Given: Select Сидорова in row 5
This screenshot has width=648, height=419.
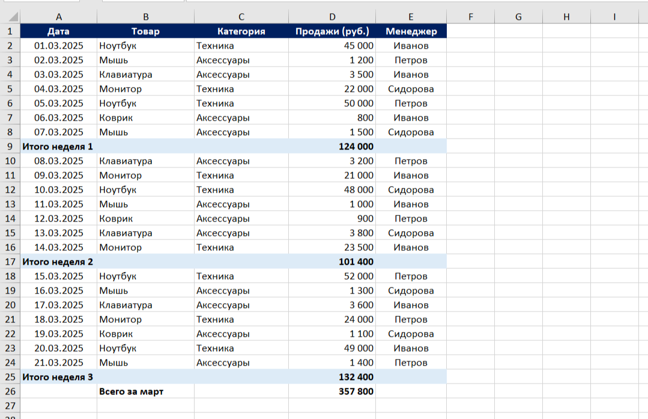Looking at the screenshot, I should 411,89.
